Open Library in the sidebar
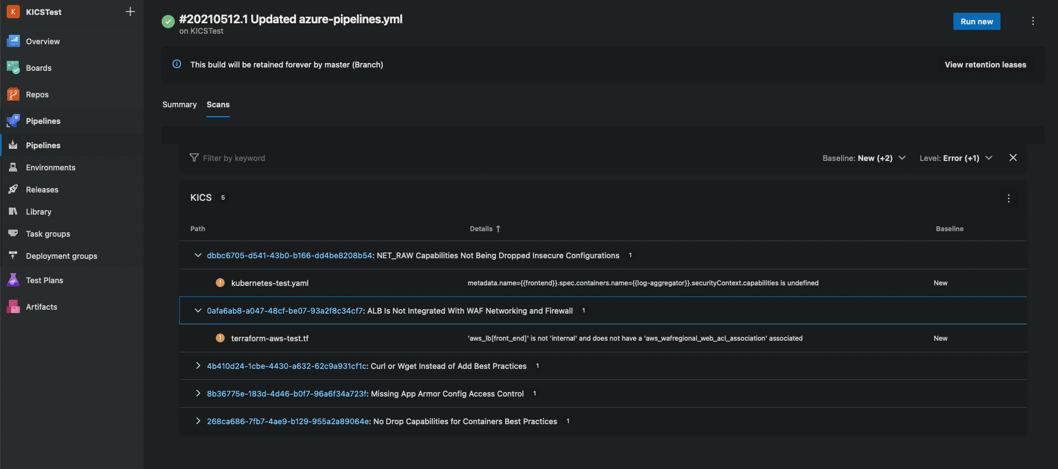The width and height of the screenshot is (1058, 469). (x=38, y=212)
